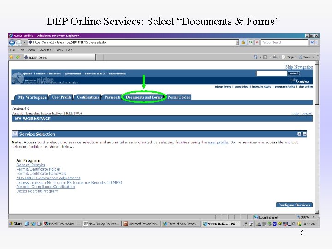Click the njdep home header link
This screenshot has height=249, width=332.
coord(223,87)
